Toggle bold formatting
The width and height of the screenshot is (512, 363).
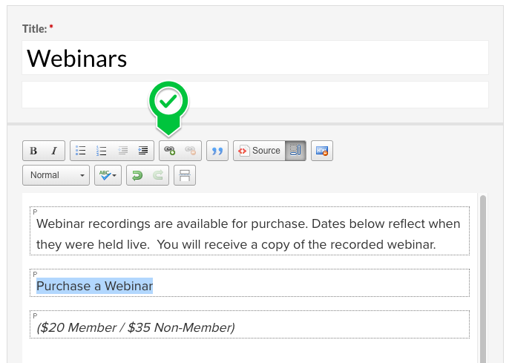point(33,151)
